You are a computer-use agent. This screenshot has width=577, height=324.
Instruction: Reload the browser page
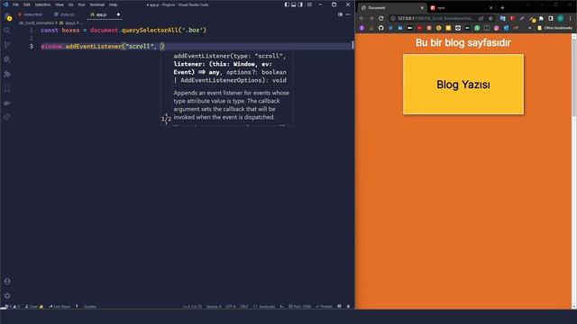point(381,18)
